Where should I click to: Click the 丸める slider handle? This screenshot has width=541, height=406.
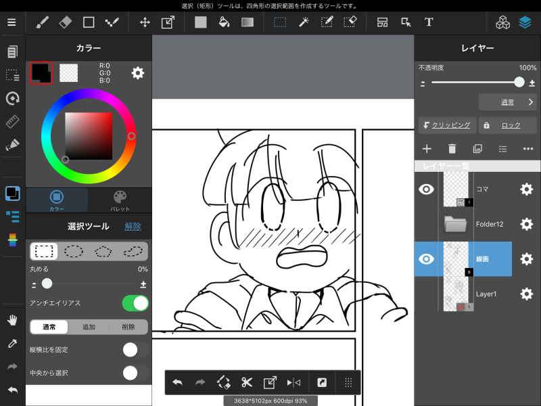(x=47, y=284)
